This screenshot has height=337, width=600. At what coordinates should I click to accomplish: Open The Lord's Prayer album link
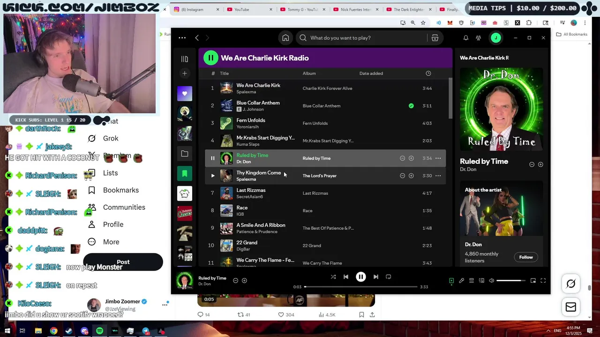pos(319,176)
